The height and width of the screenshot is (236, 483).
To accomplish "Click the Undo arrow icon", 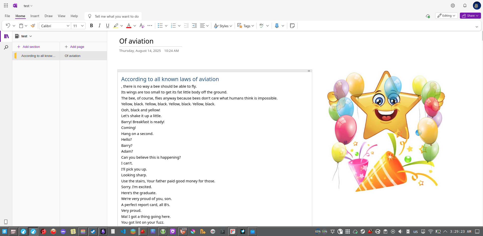I will [8, 26].
